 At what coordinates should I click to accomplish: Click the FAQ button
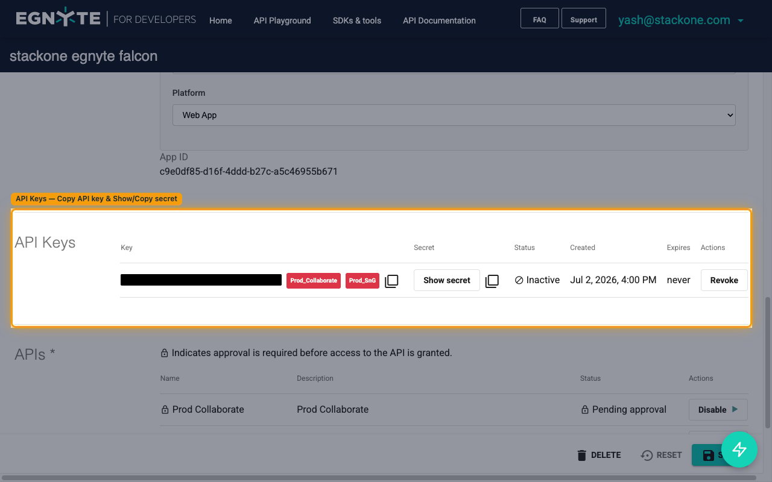(540, 19)
